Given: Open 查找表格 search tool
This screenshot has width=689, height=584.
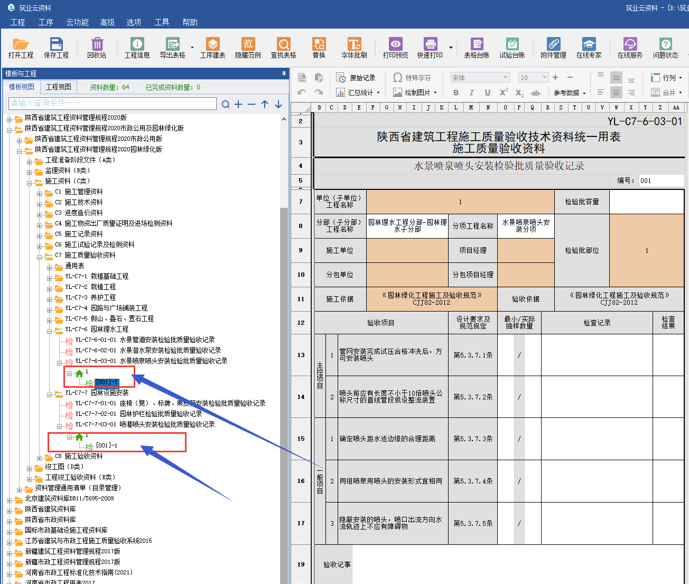Looking at the screenshot, I should coord(283,47).
